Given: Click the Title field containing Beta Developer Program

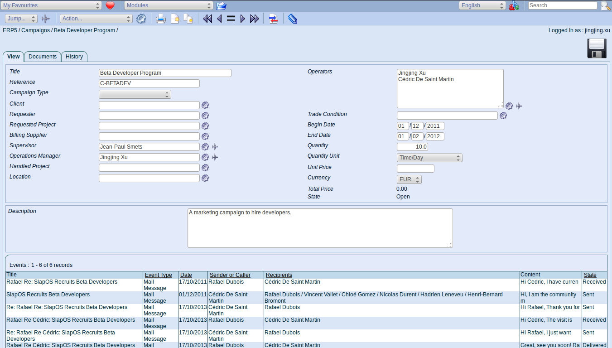Looking at the screenshot, I should tap(165, 73).
